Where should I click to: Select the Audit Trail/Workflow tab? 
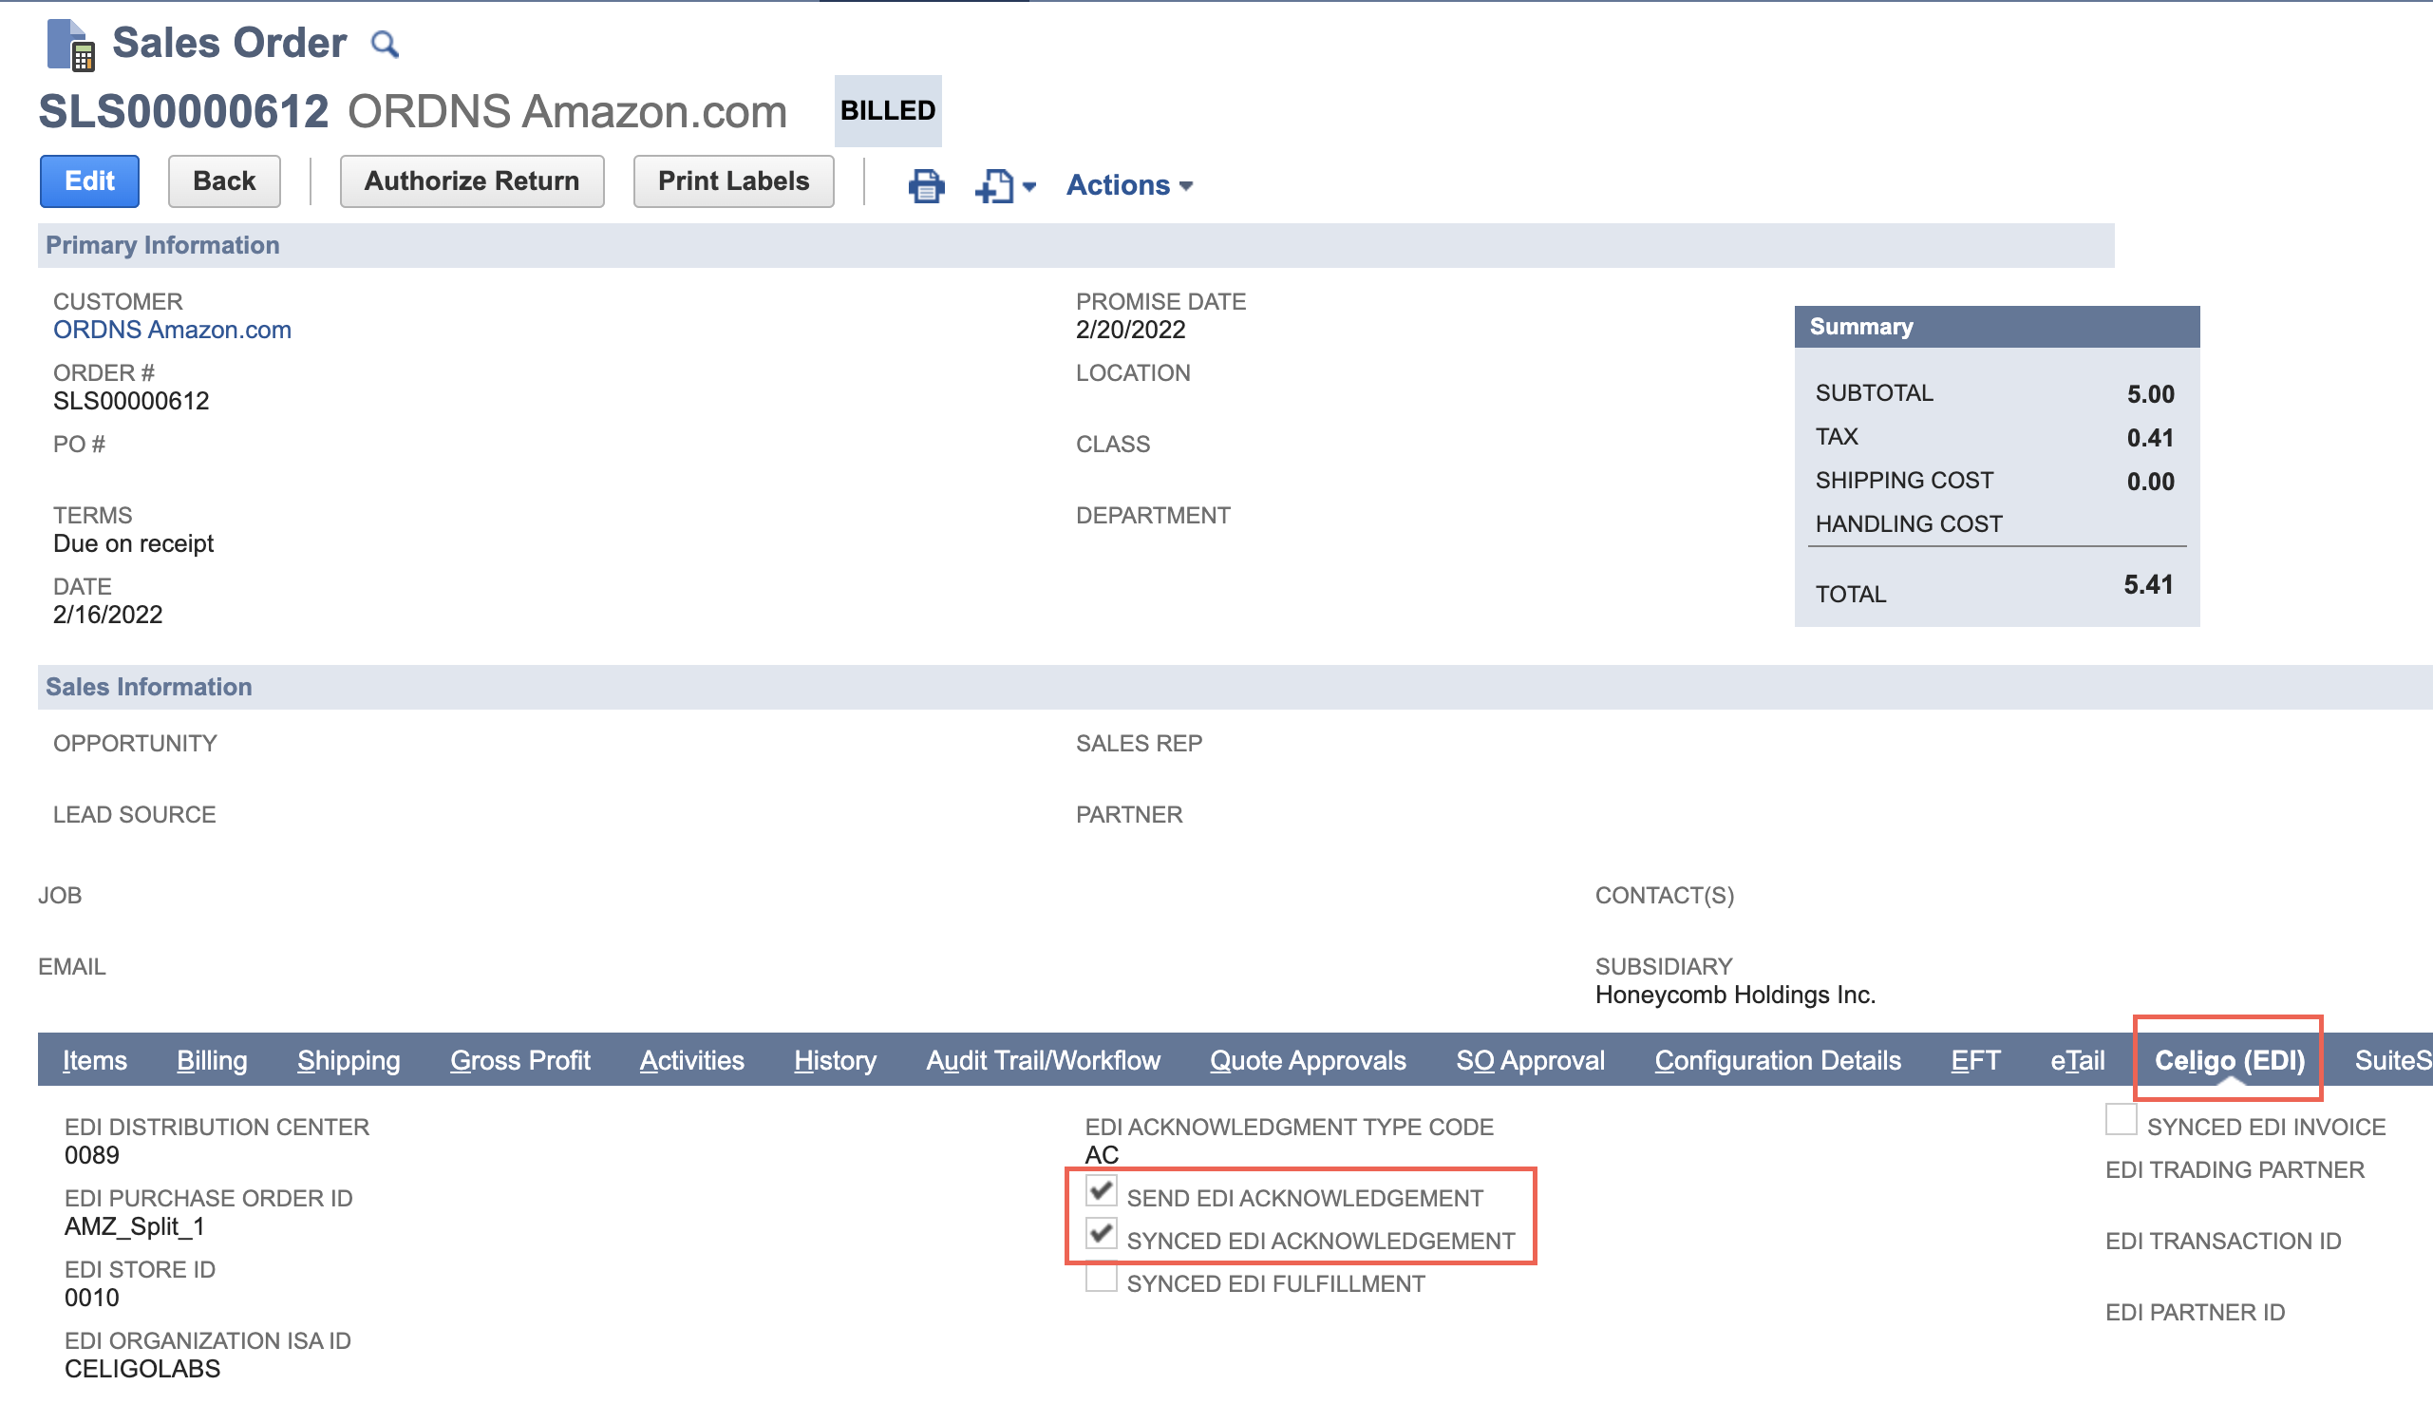coord(1044,1060)
